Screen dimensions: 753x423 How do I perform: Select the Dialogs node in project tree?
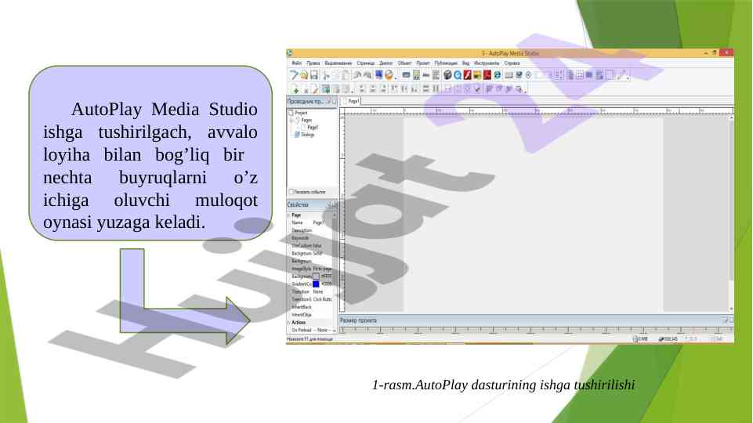307,135
